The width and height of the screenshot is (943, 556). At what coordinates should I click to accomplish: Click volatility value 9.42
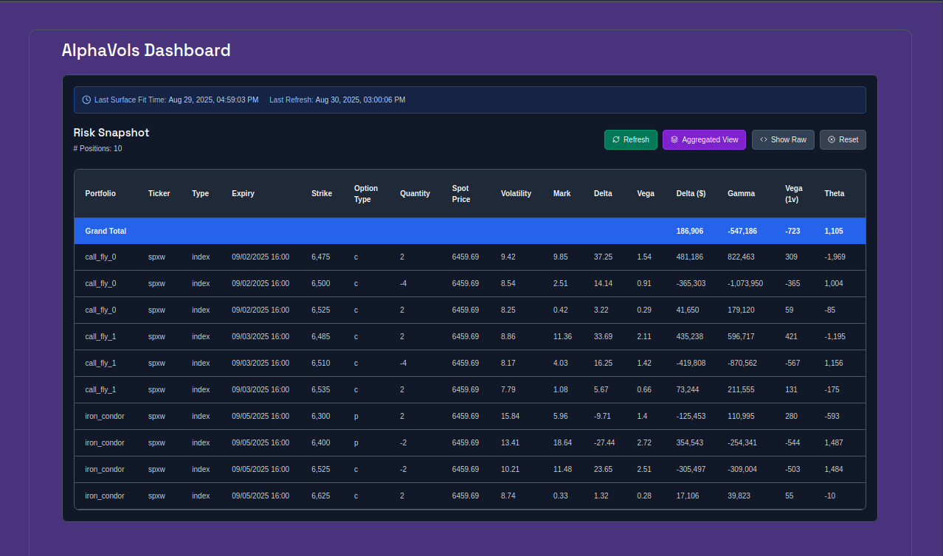(x=508, y=257)
